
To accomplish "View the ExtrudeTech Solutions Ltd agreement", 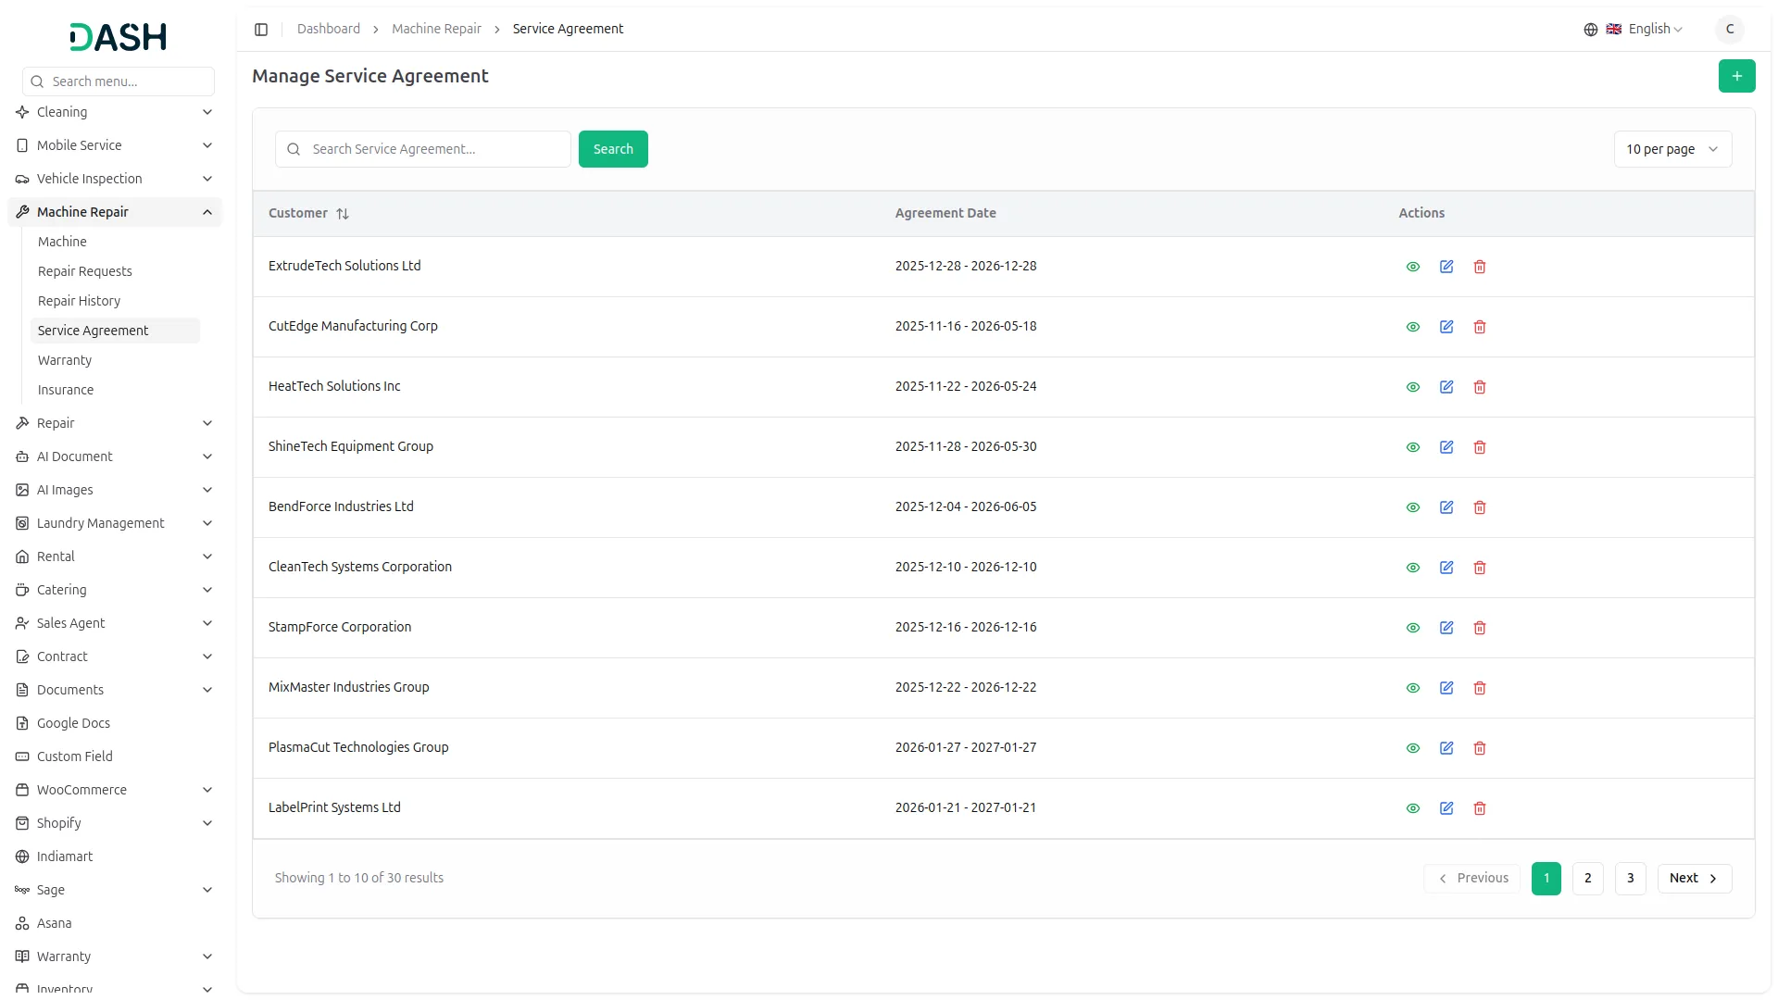I will click(1413, 267).
